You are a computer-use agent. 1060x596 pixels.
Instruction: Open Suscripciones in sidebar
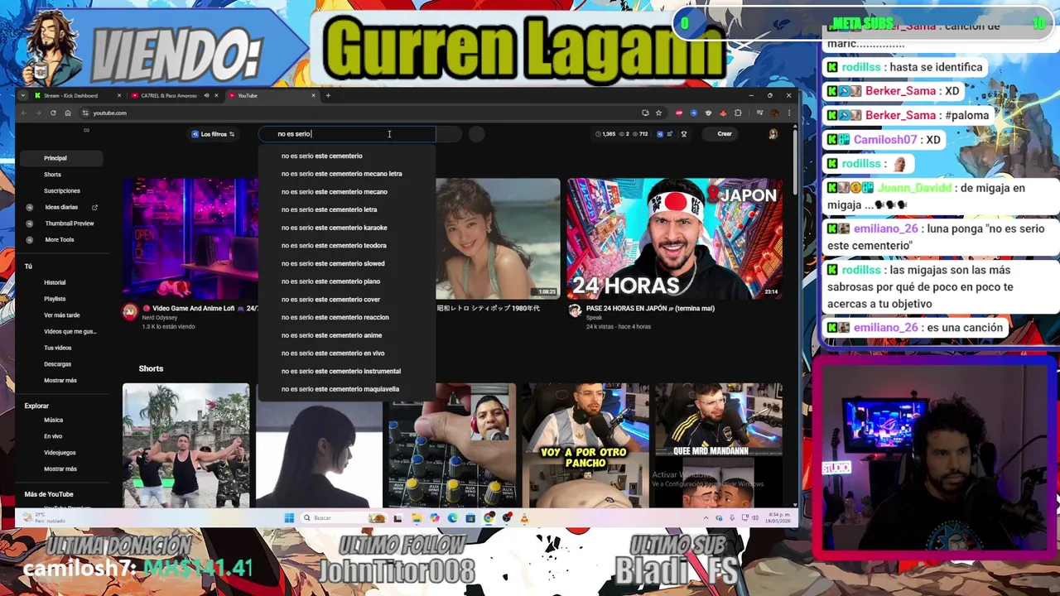coord(62,191)
